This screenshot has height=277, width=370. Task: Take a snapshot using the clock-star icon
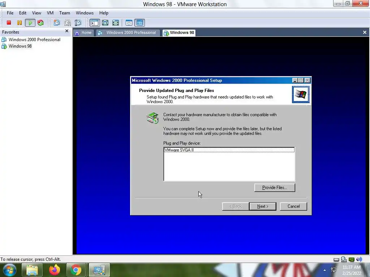(57, 23)
